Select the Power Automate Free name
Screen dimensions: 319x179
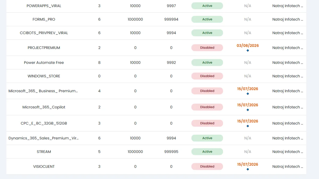tap(44, 63)
